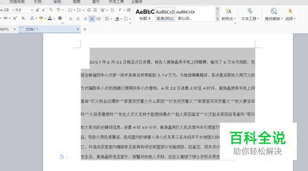
Task: Open the font name dropdown
Action: click(x=13, y=10)
